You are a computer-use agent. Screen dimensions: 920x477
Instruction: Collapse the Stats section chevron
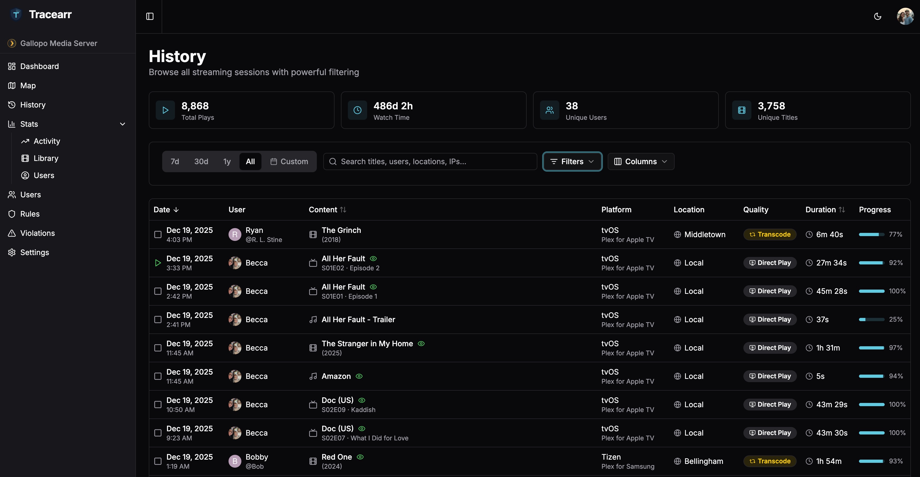(123, 124)
